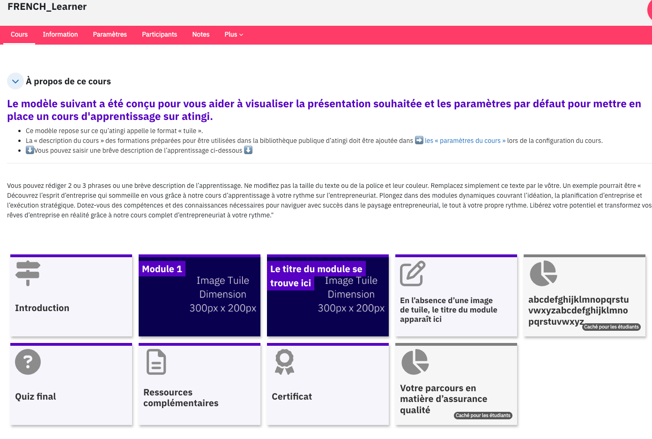Click the purple Le modèle suivant heading
The image size is (652, 439).
324,110
